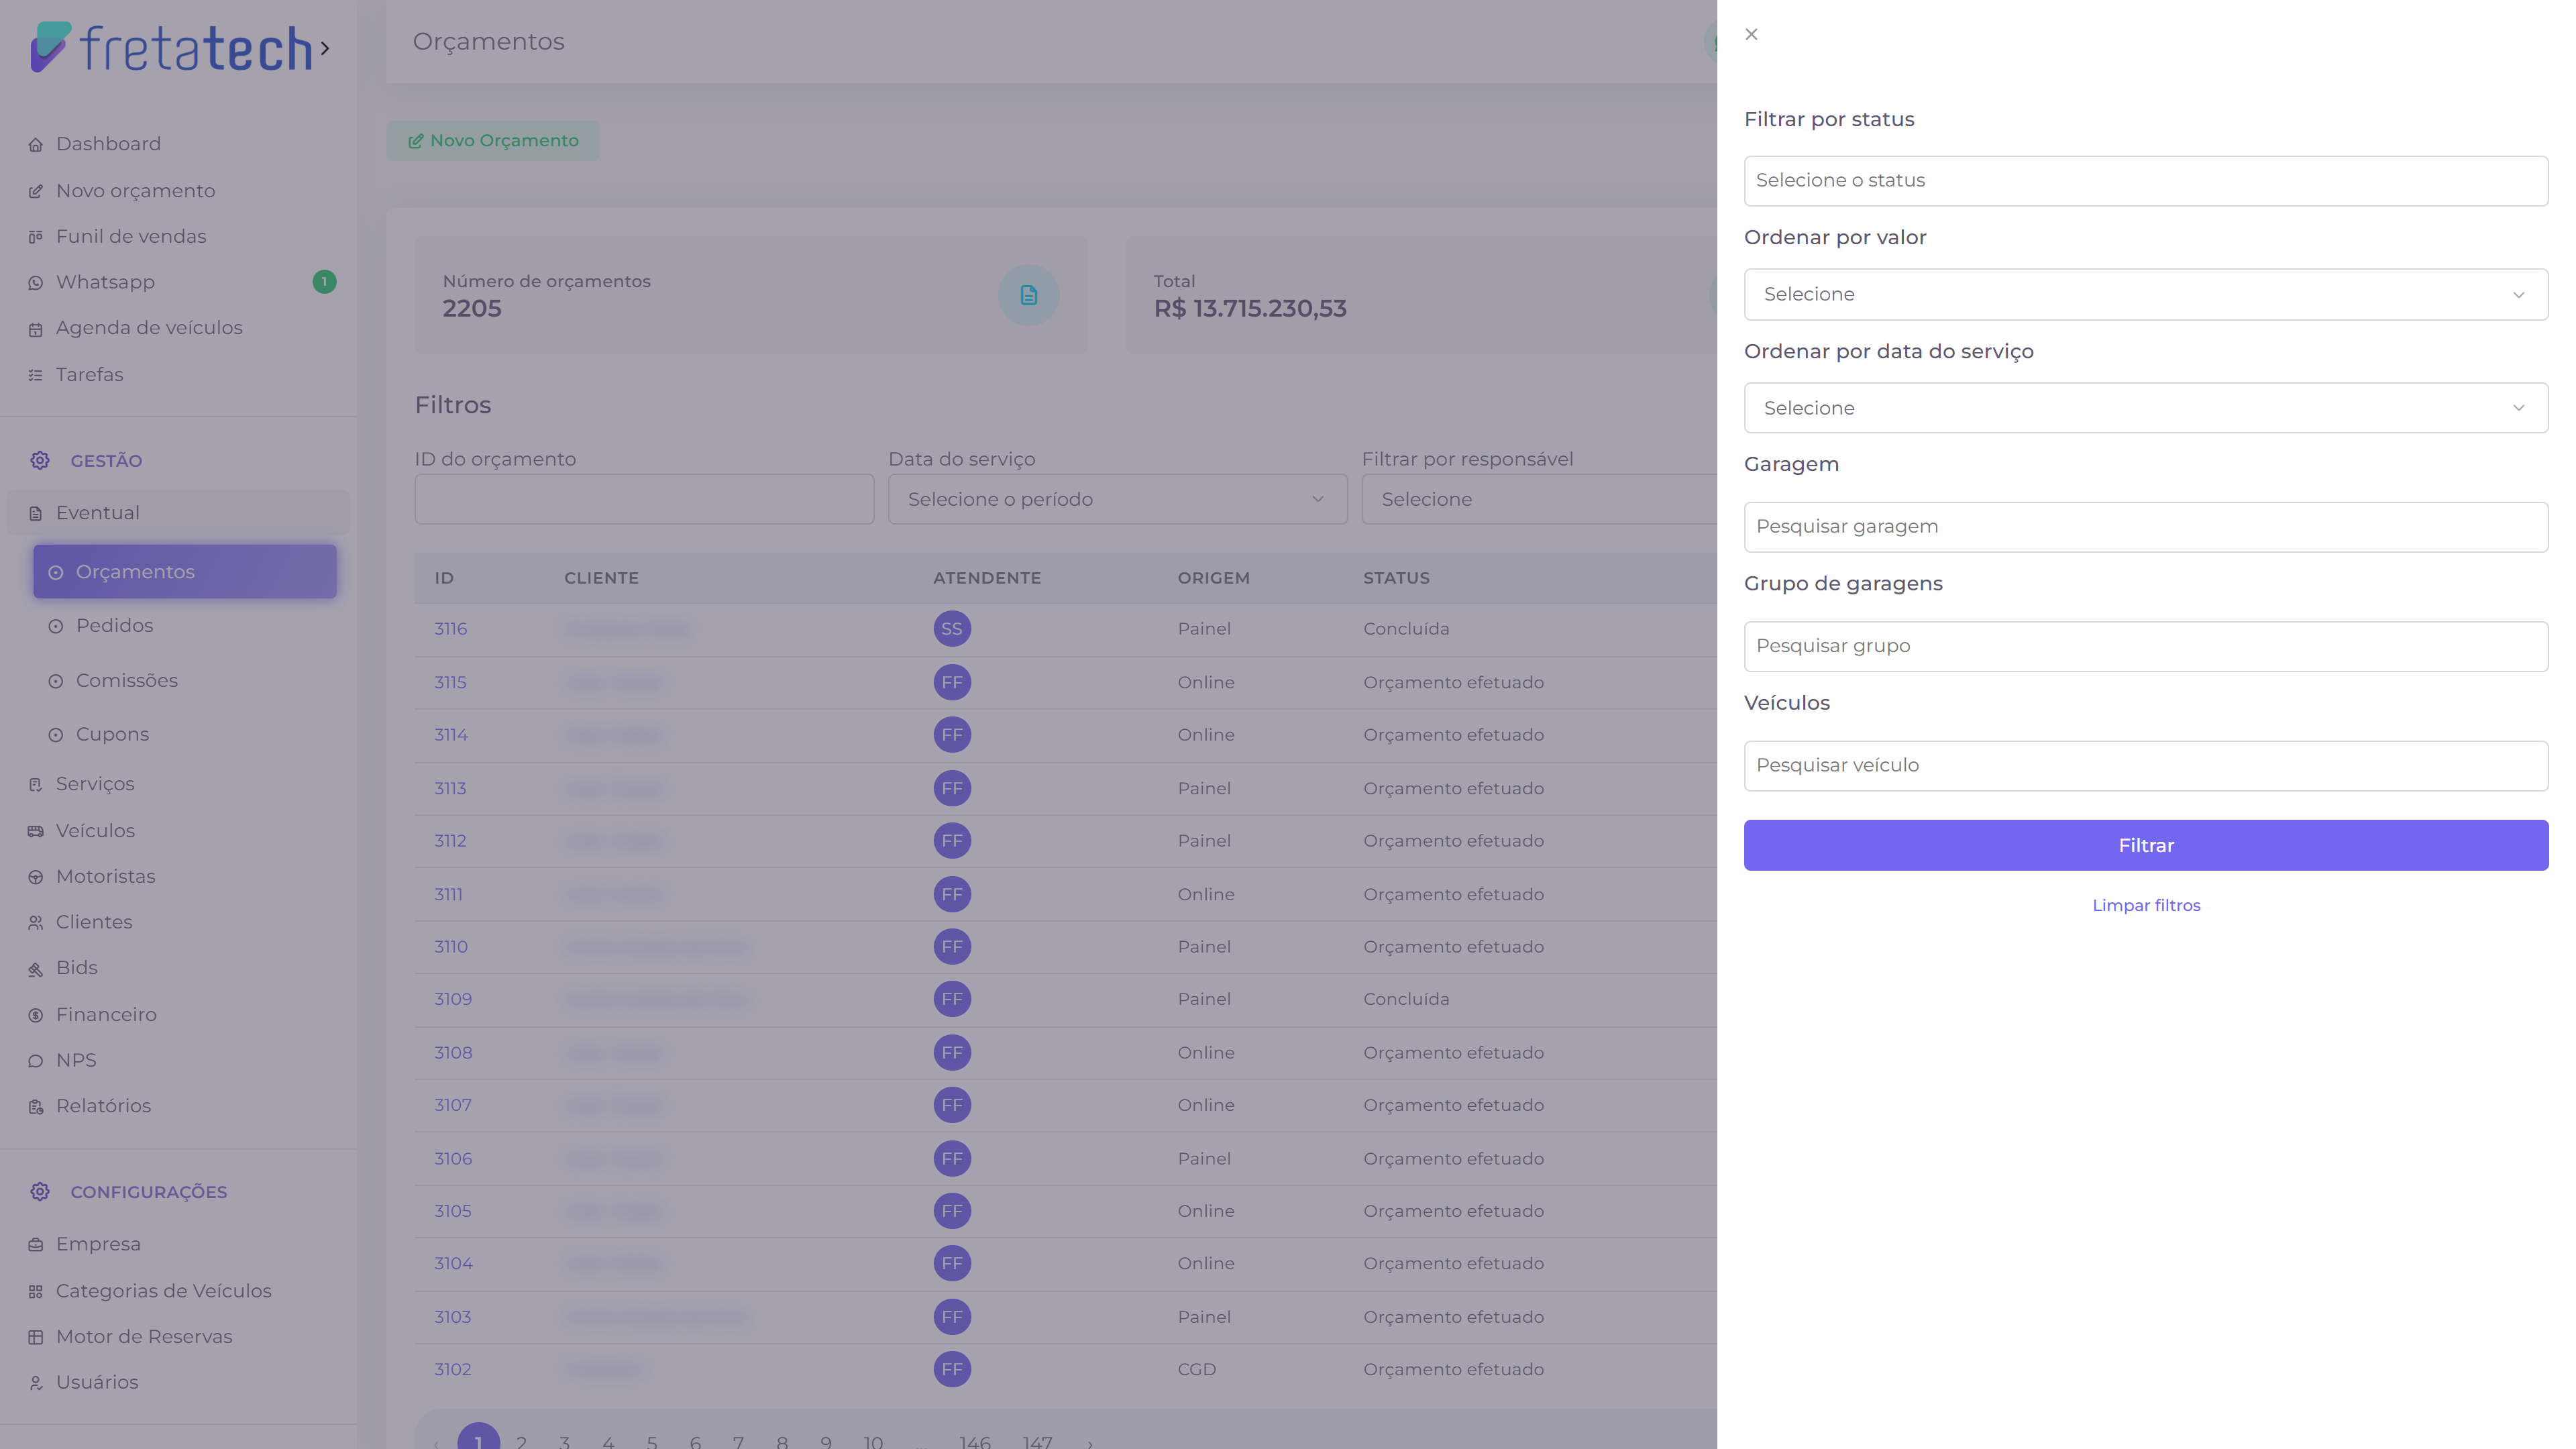The image size is (2576, 1449).
Task: Open the Pedidos submenu item
Action: pos(114,626)
